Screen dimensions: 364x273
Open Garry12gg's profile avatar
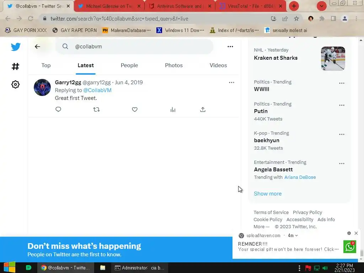click(42, 87)
